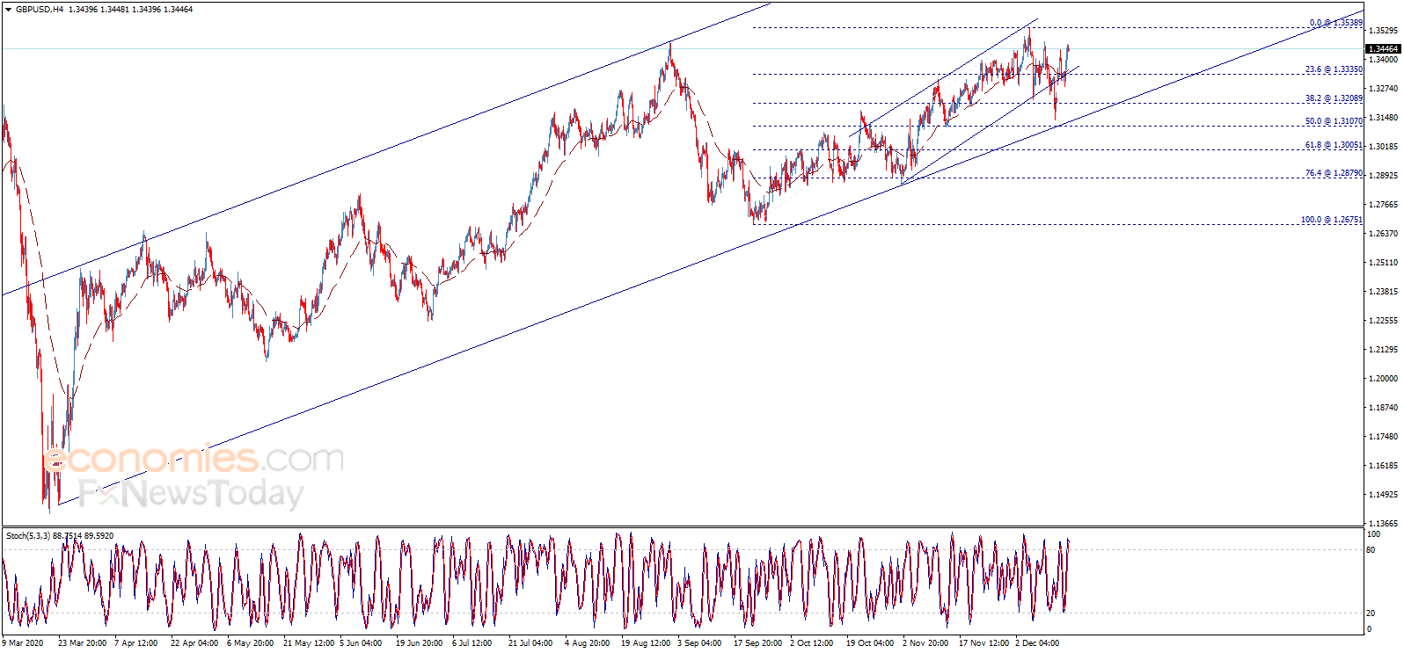Image resolution: width=1404 pixels, height=653 pixels.
Task: Click the time axis label 6 Jul 12:00
Action: tap(472, 643)
